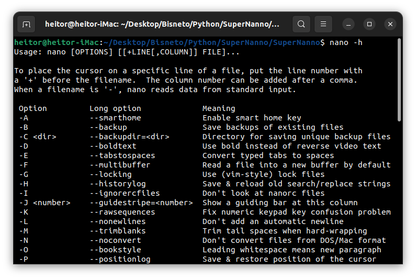Click the --ignorercfiles option

tap(125, 193)
